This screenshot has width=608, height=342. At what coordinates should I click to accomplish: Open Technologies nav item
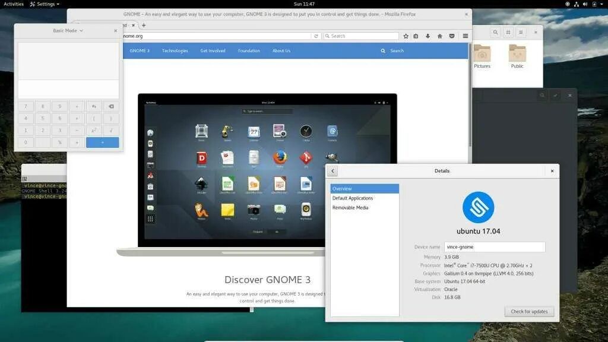point(175,51)
